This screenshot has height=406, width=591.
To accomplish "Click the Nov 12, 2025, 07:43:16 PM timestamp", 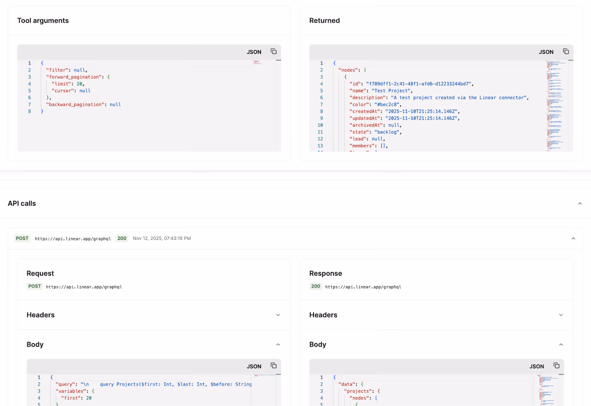I will [x=162, y=238].
